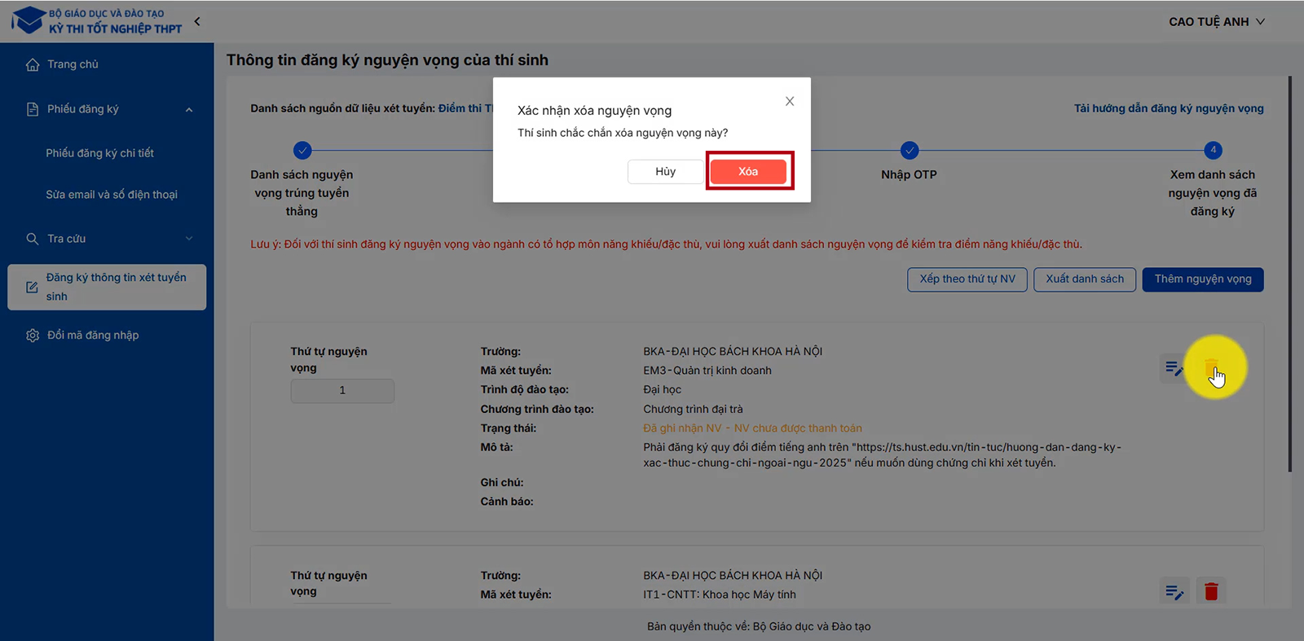The height and width of the screenshot is (641, 1304).
Task: Open Tải hướng dẫn đăng ký nguyện vọng link
Action: 1168,108
